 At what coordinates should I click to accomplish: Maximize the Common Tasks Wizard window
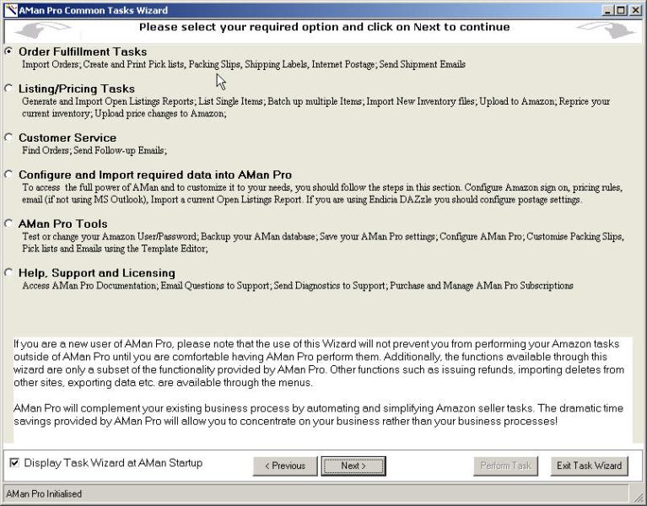pos(623,10)
